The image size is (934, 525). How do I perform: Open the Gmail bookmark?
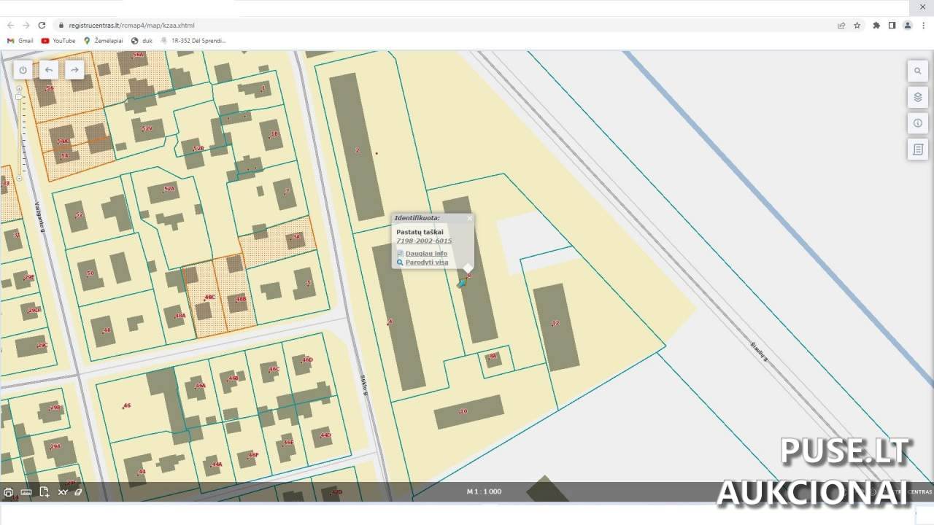coord(20,41)
